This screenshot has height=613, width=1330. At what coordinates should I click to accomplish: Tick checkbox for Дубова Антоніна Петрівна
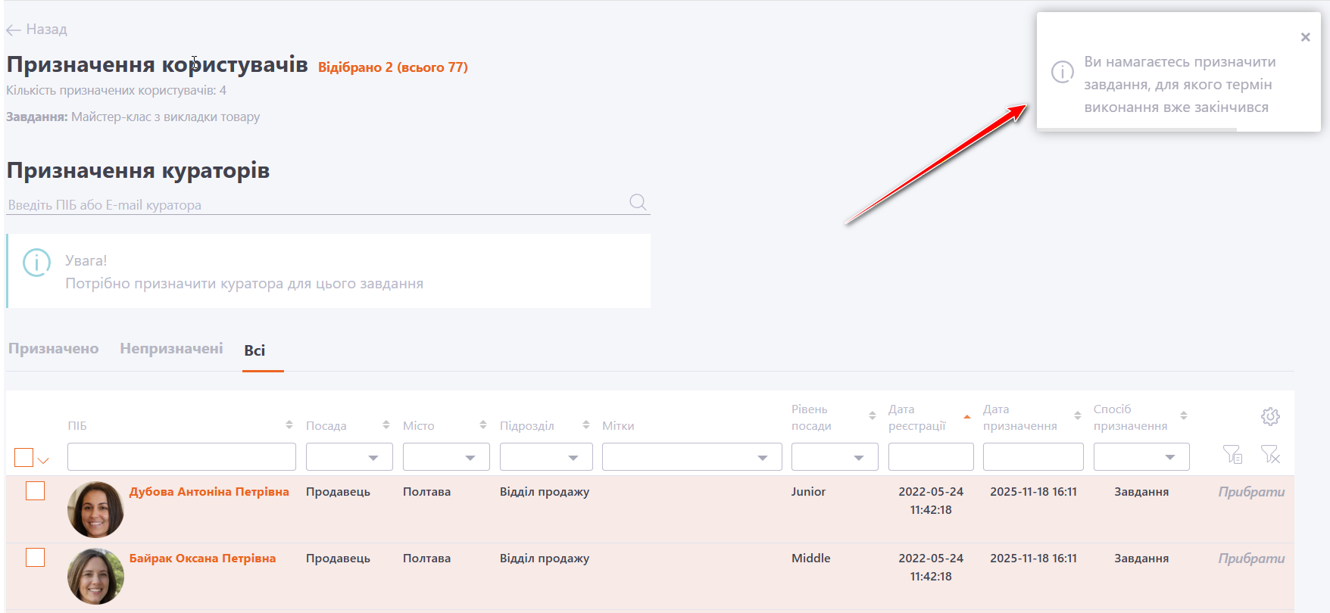click(x=36, y=491)
